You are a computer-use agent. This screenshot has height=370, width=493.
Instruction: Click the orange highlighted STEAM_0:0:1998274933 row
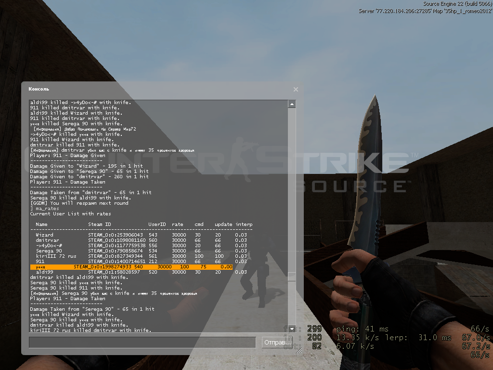(131, 267)
